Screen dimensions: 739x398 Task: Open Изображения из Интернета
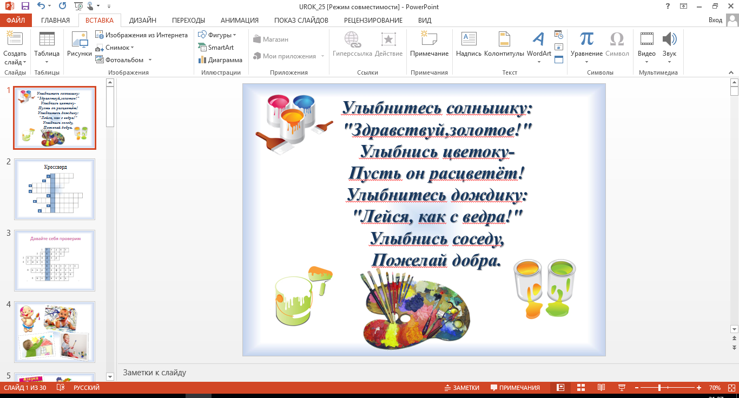[x=142, y=35]
